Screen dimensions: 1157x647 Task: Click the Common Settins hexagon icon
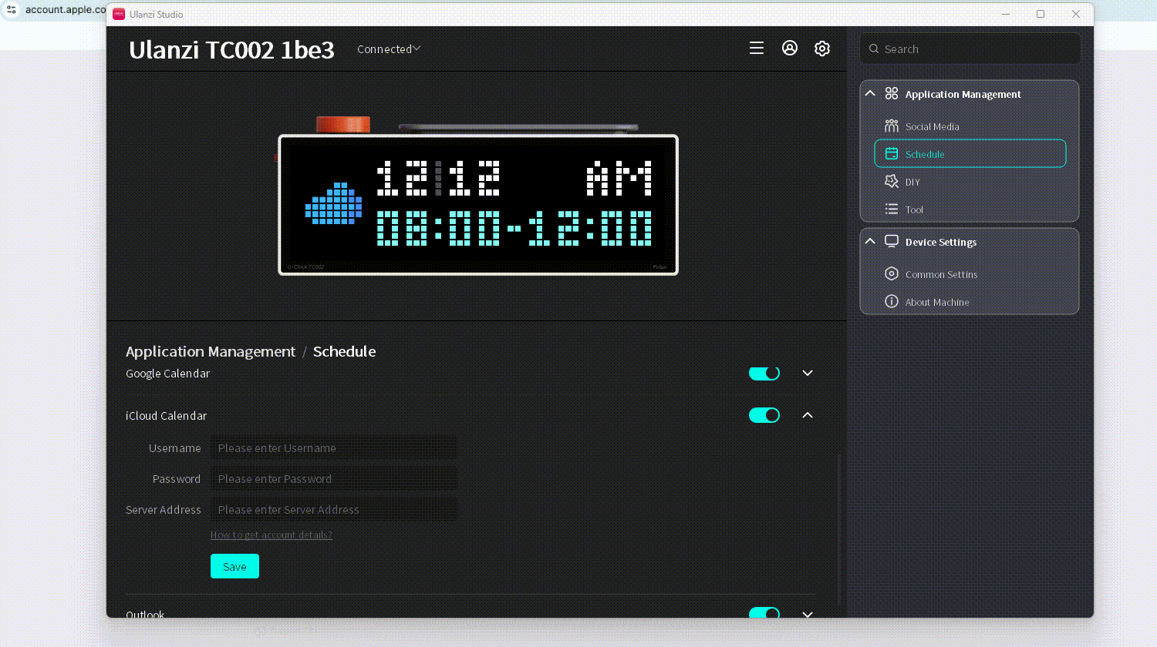pyautogui.click(x=892, y=273)
